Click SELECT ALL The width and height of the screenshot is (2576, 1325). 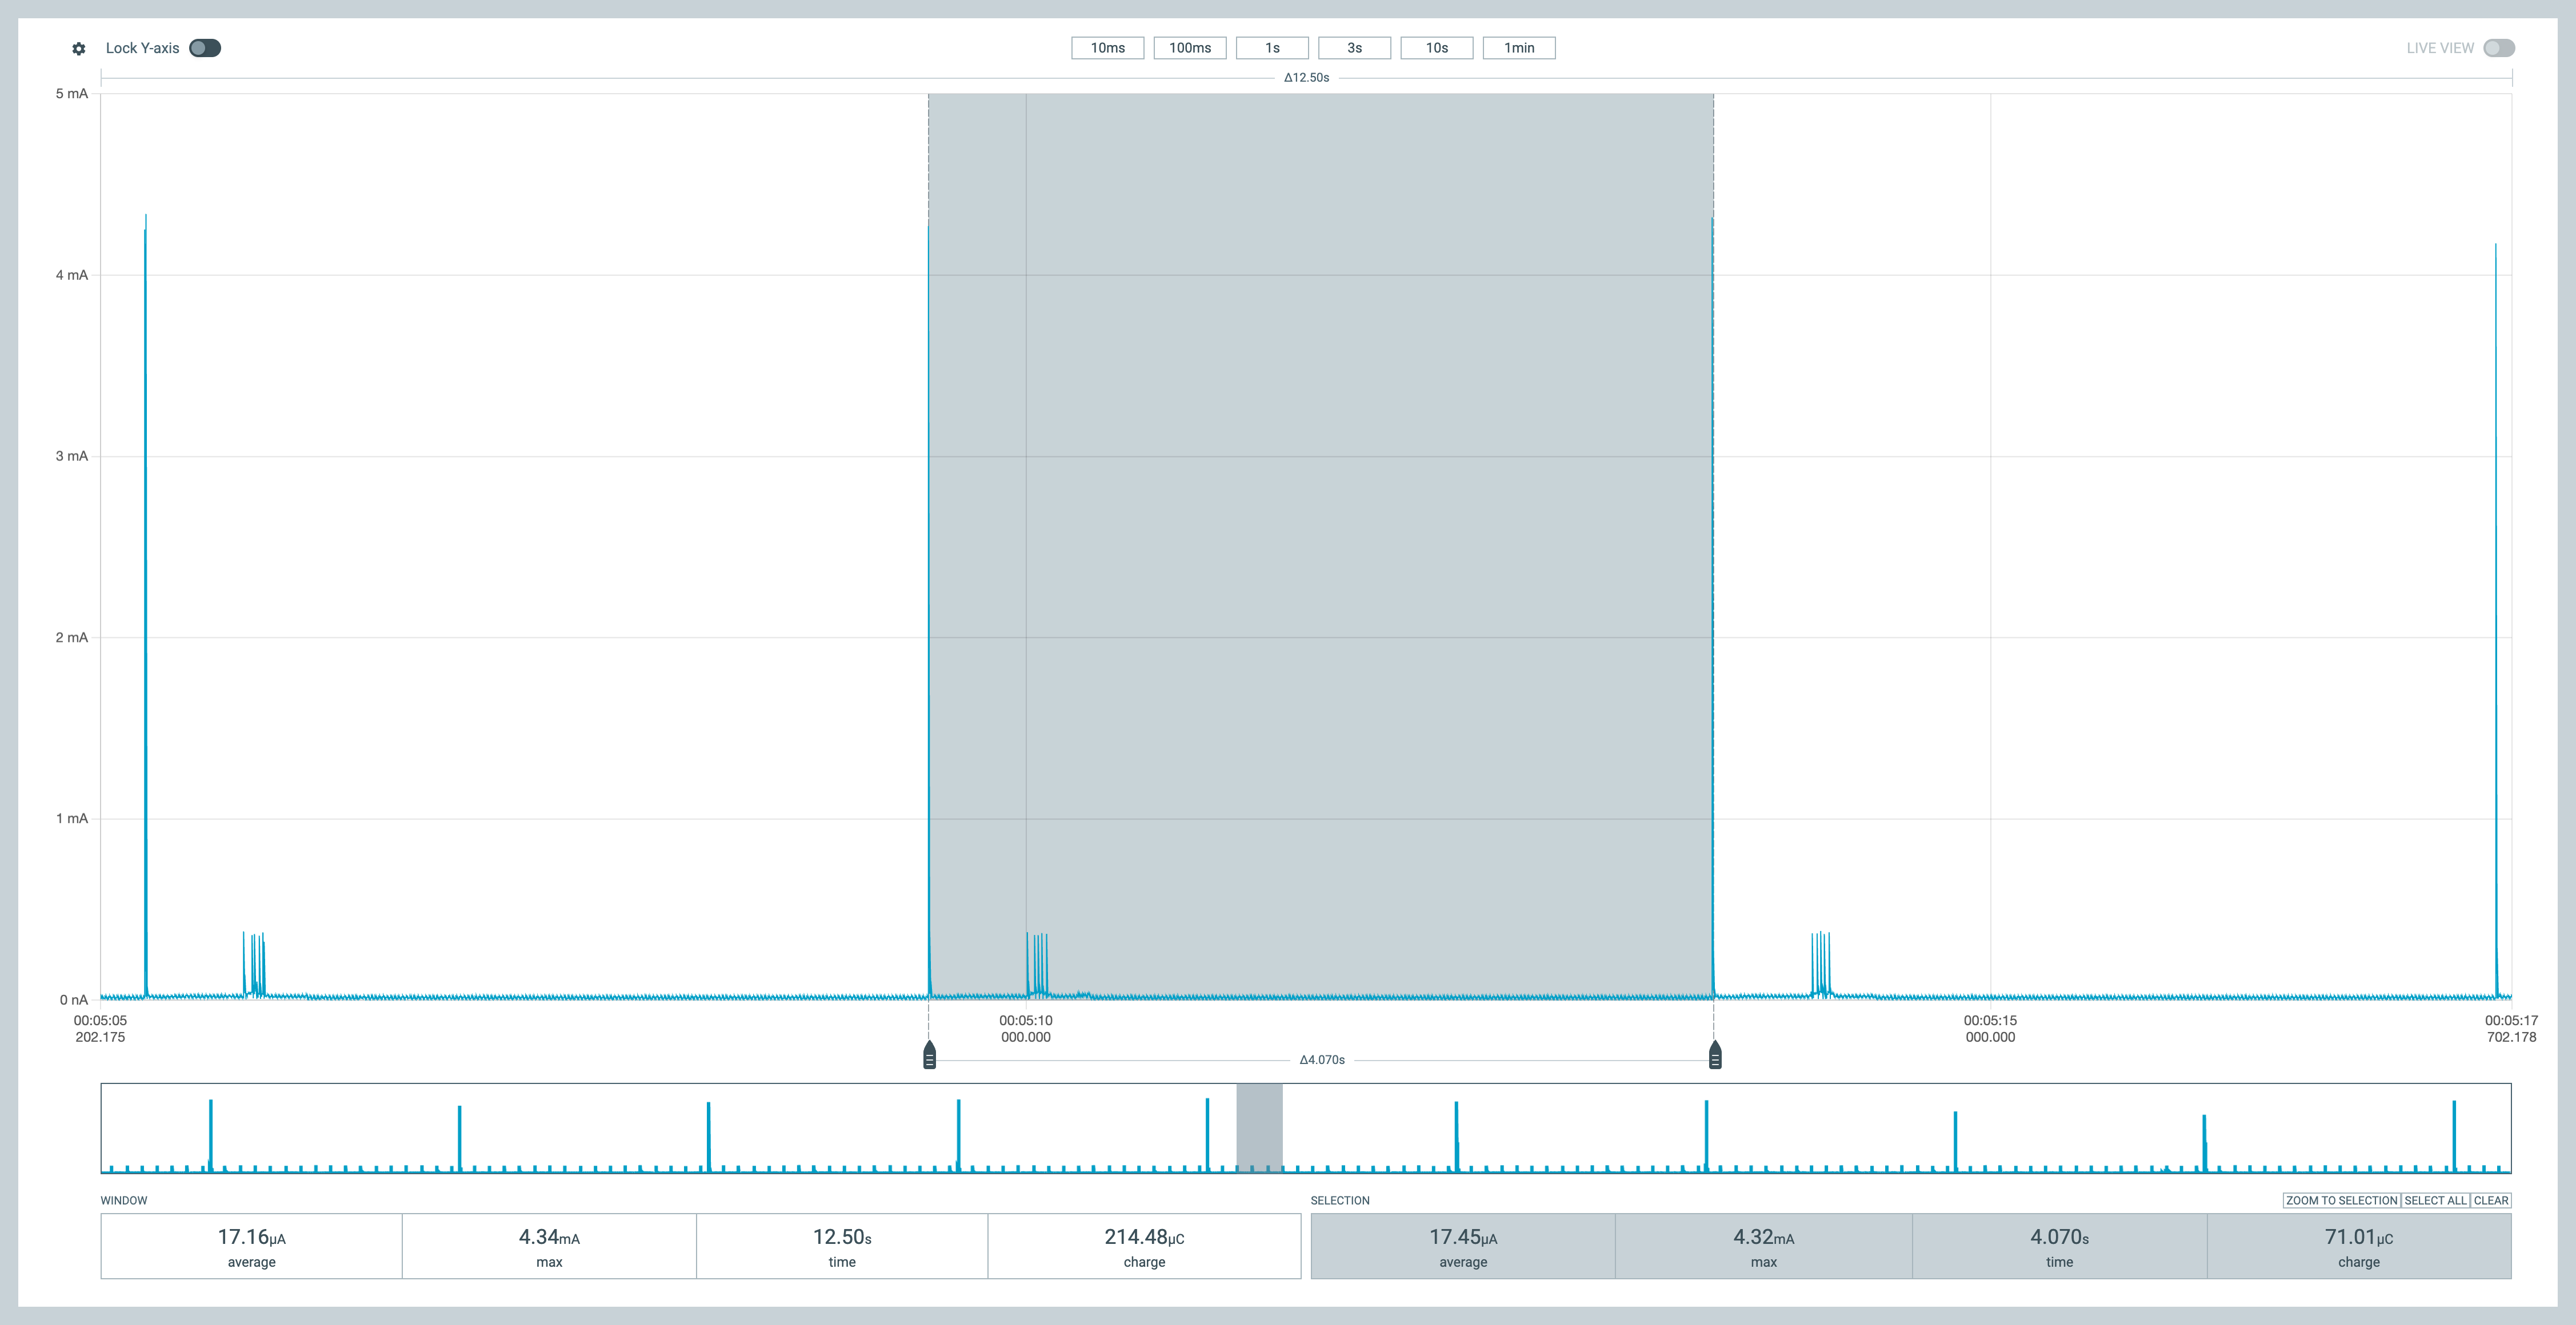2434,1200
